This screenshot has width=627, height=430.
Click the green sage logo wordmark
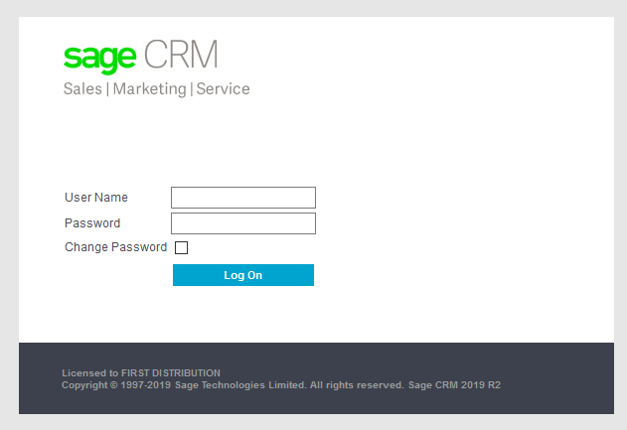coord(98,57)
